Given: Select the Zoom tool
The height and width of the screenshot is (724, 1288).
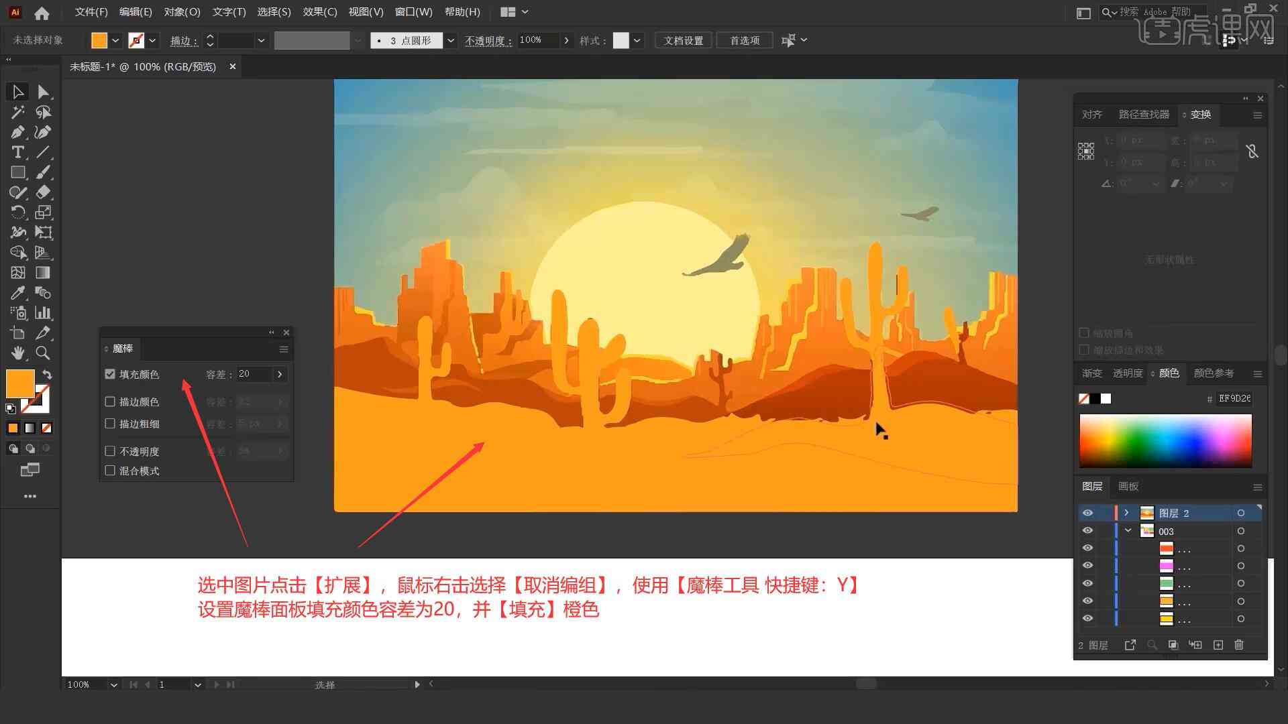Looking at the screenshot, I should pyautogui.click(x=42, y=353).
